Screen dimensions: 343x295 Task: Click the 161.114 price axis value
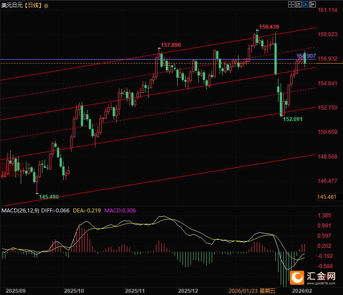(x=327, y=10)
